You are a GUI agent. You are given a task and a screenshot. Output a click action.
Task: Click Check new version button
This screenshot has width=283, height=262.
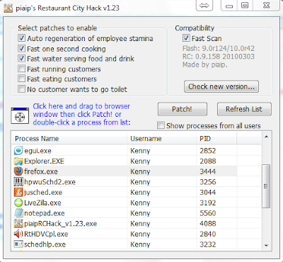tap(221, 86)
